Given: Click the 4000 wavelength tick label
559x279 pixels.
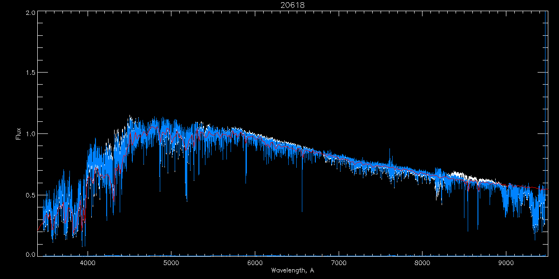Looking at the screenshot, I should click(88, 262).
